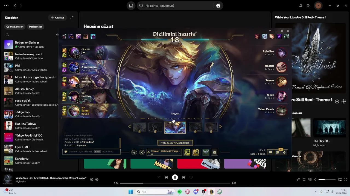Viewport: 350px width, 196px height.
Task: Click Yetenekleri Görüntüle button
Action: pyautogui.click(x=175, y=143)
